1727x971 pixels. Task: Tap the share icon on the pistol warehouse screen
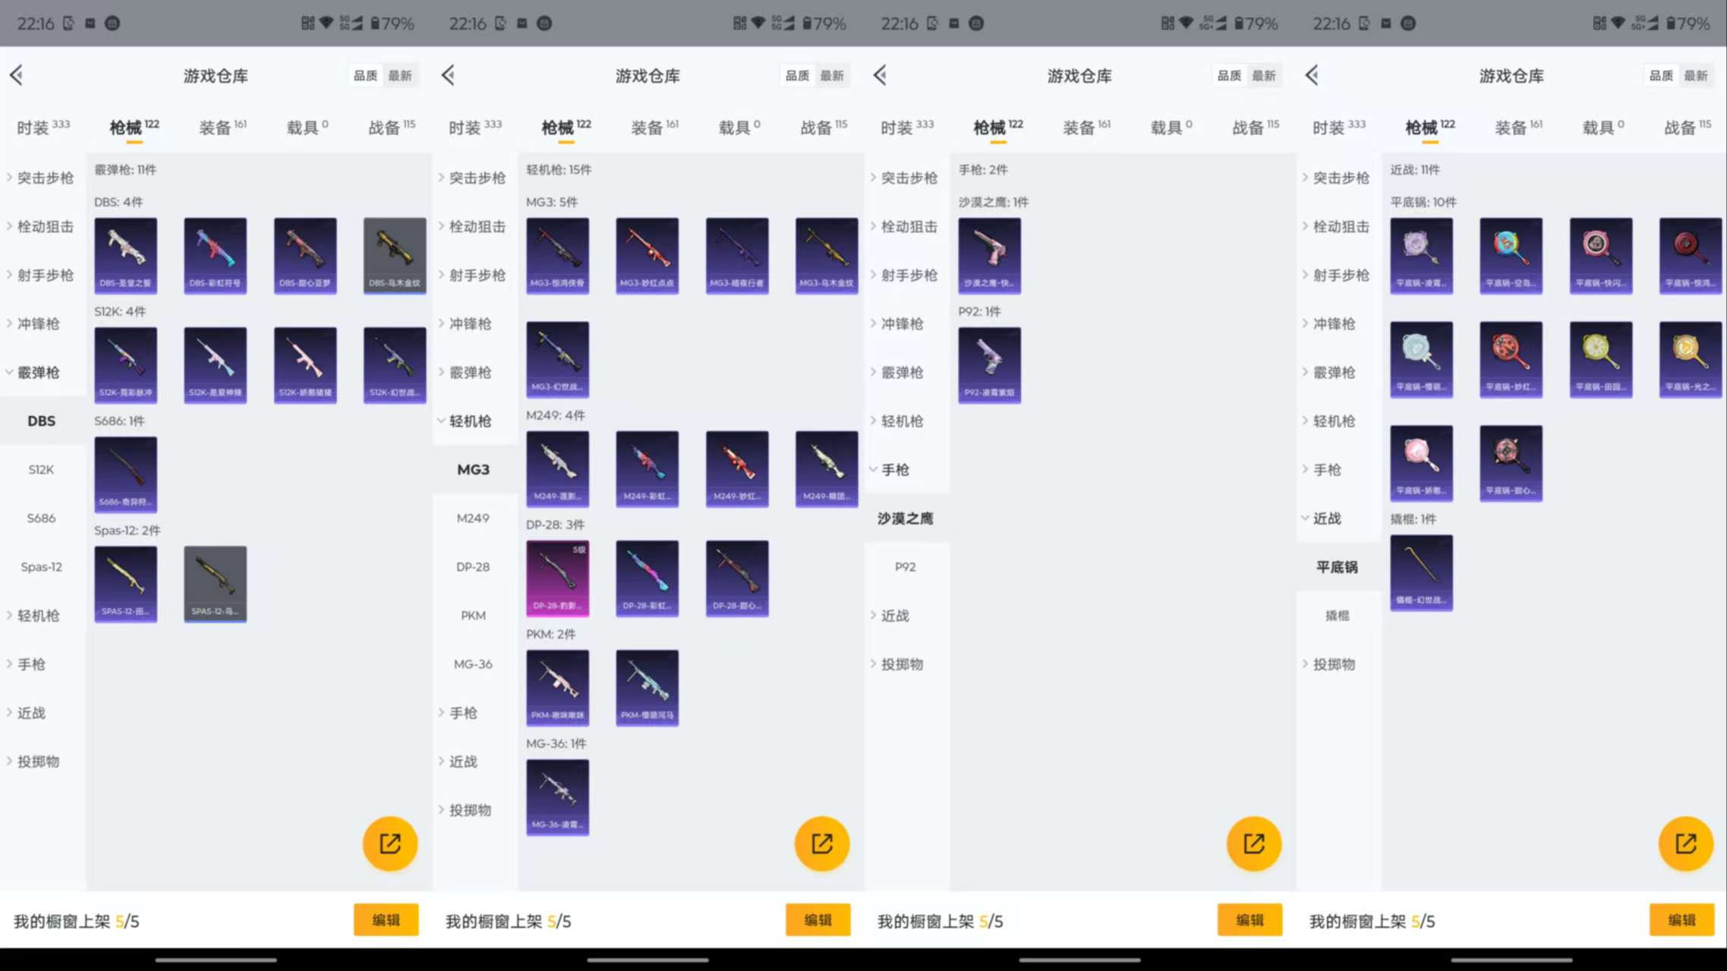pyautogui.click(x=1254, y=843)
